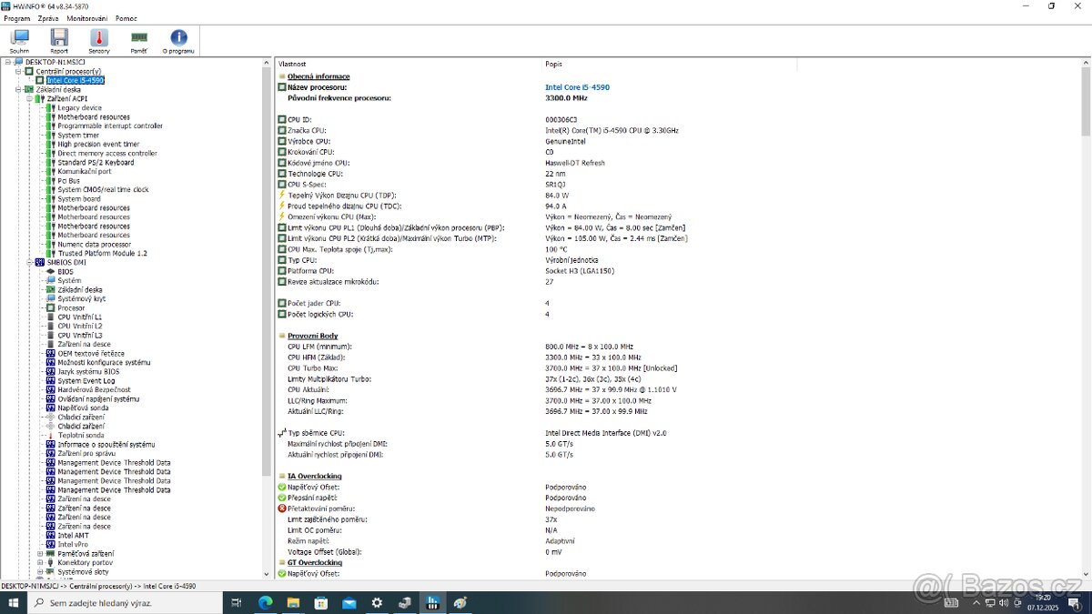
Task: Click the O programu about icon
Action: 177,37
